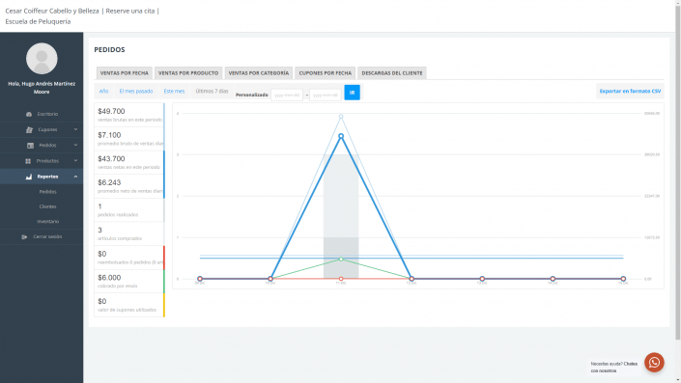Open Pedidos under Reportes submenu
Image resolution: width=681 pixels, height=383 pixels.
tap(47, 192)
